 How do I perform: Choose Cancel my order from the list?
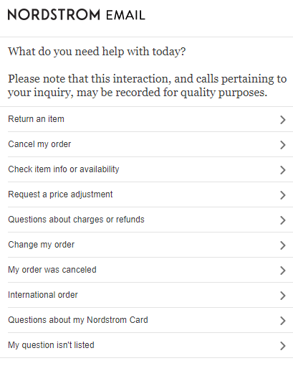[150, 144]
